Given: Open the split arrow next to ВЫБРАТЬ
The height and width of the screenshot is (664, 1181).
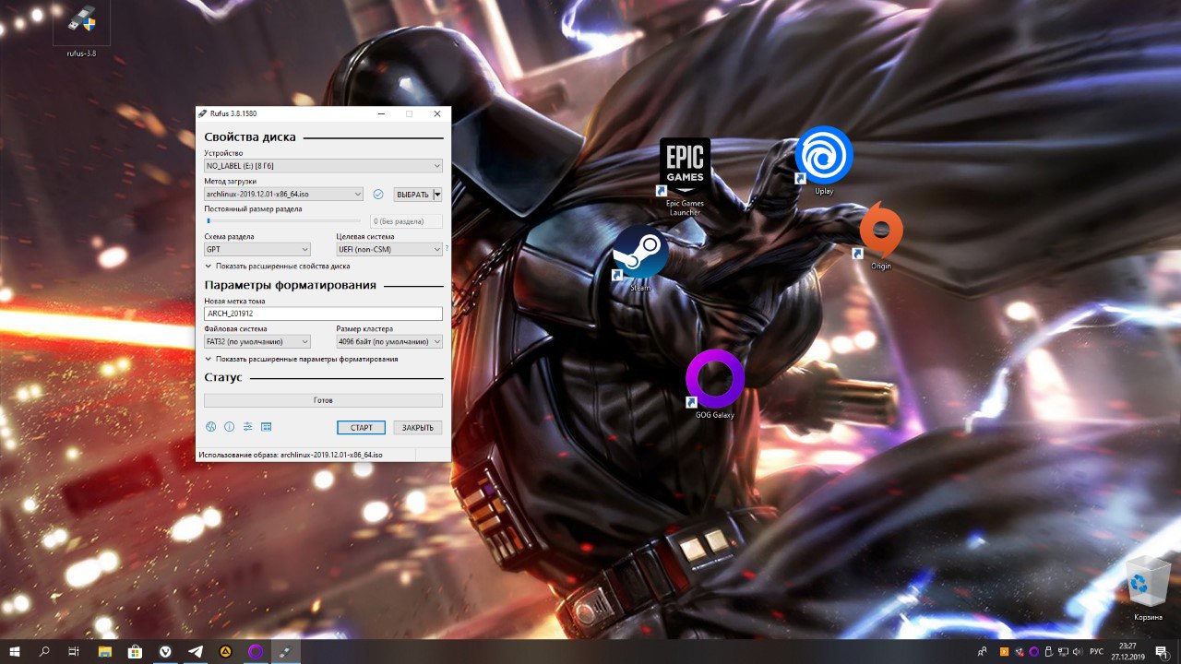Looking at the screenshot, I should [x=438, y=195].
